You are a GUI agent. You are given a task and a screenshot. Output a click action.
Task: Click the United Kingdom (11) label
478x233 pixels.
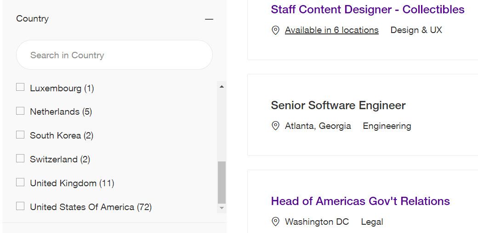[72, 183]
